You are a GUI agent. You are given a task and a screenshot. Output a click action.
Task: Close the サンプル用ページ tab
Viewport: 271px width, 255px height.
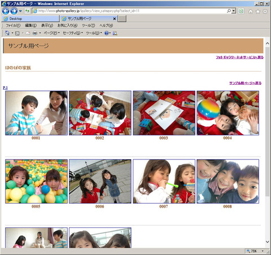(x=114, y=19)
